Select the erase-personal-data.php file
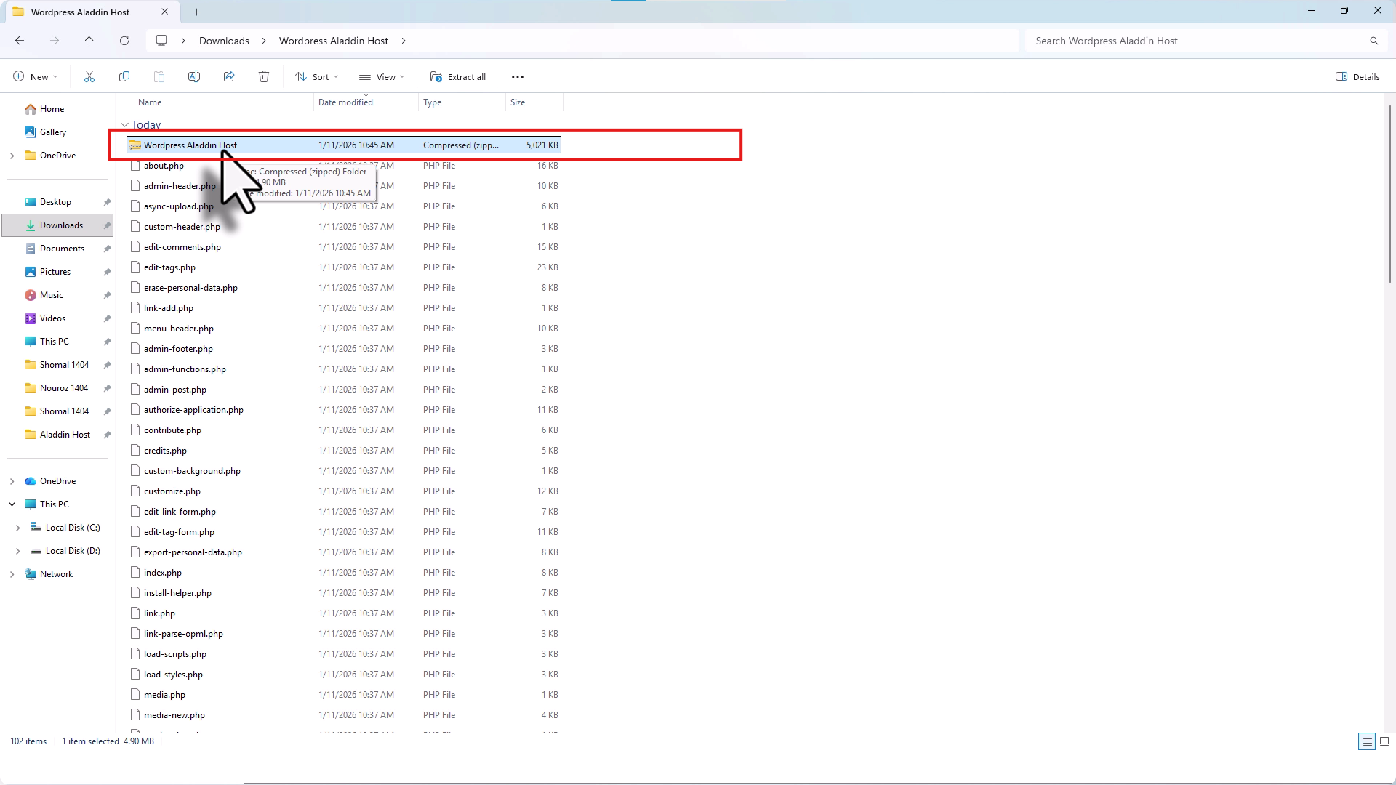 pos(344,288)
